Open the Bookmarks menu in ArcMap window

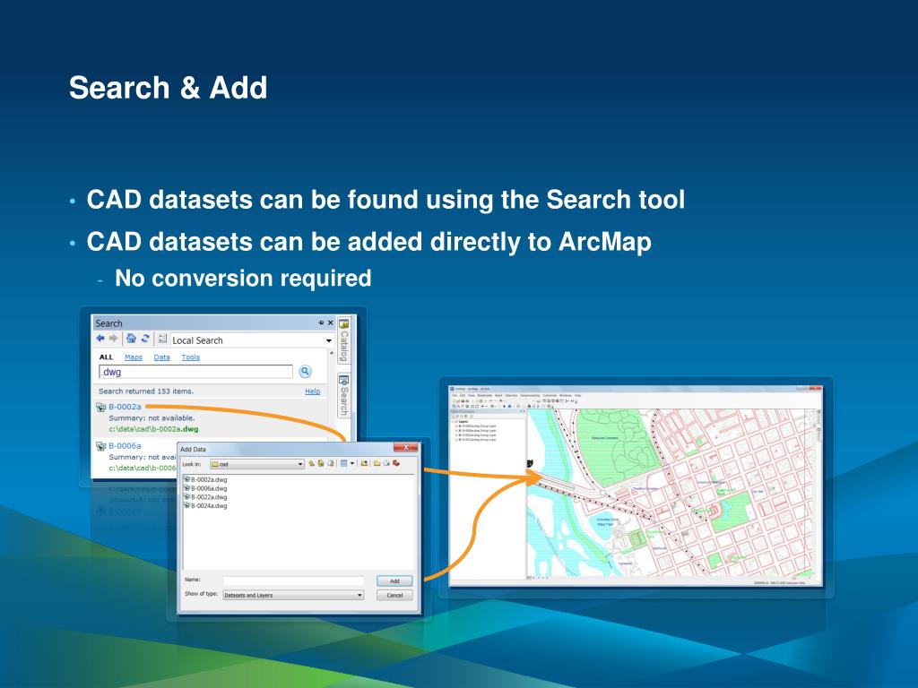click(x=485, y=395)
